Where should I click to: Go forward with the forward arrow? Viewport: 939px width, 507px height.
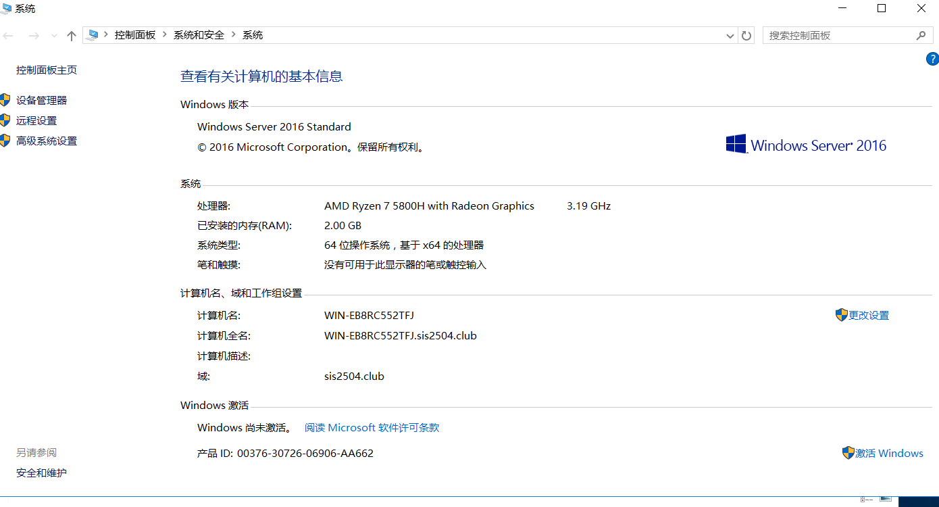(34, 36)
